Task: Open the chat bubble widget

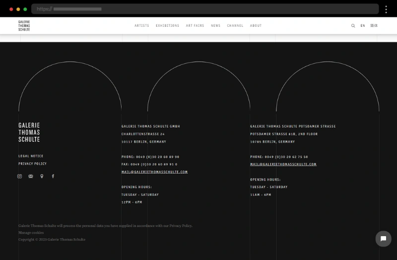Action: 383,239
